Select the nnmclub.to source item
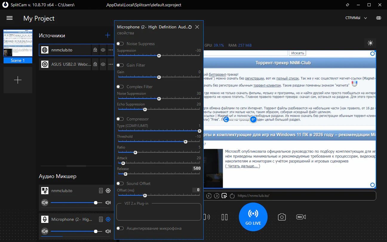387x242 pixels. click(x=66, y=50)
